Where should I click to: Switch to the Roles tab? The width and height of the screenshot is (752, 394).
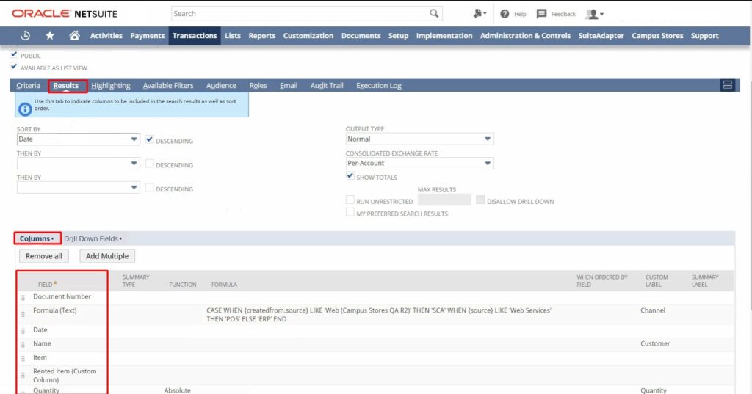pos(258,85)
